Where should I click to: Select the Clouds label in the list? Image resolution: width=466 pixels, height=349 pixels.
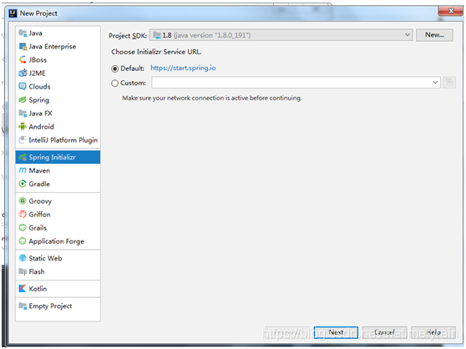click(x=39, y=87)
